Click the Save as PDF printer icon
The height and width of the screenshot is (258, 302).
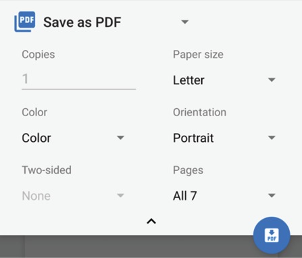[x=25, y=22]
